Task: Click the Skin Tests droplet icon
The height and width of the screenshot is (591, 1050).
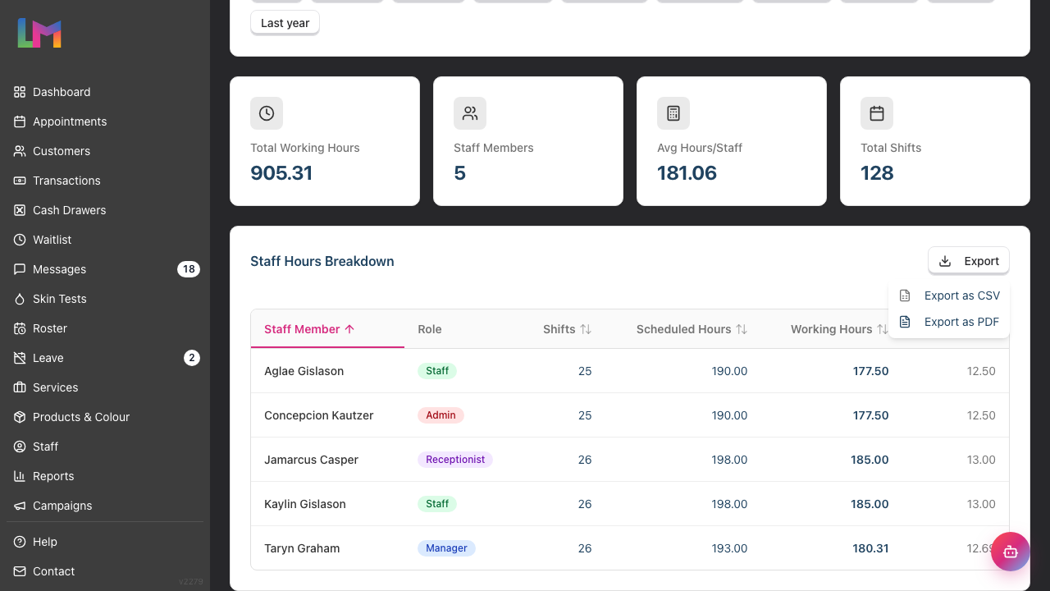Action: point(20,299)
